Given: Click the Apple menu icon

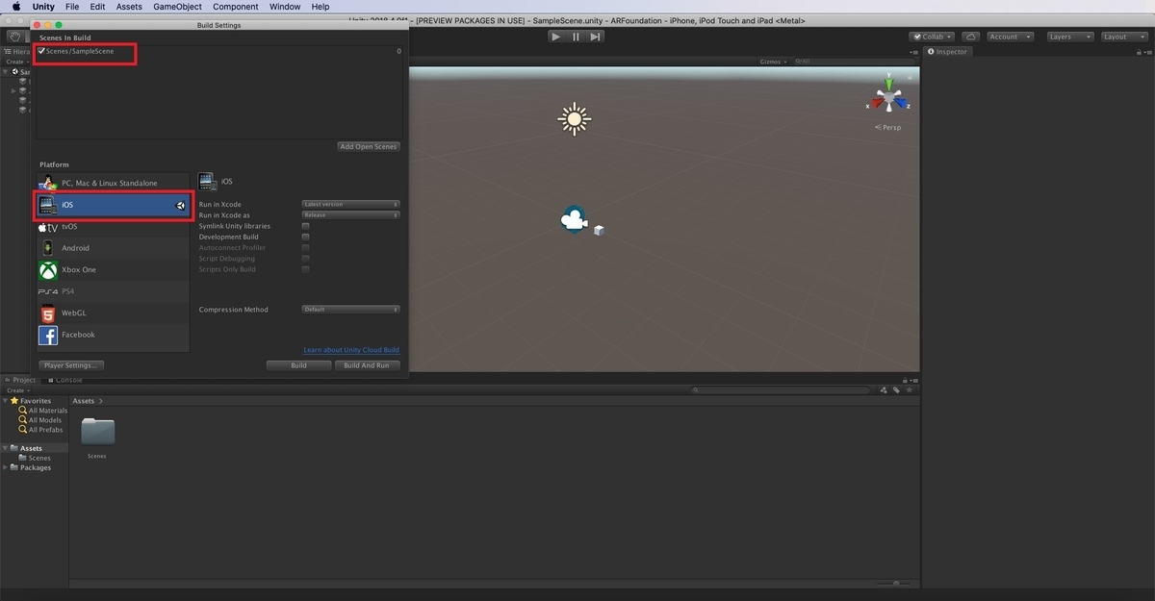Looking at the screenshot, I should pyautogui.click(x=16, y=7).
